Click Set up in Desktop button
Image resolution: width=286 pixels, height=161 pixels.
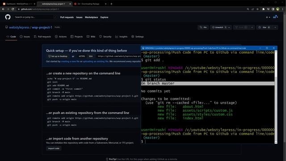(58, 56)
